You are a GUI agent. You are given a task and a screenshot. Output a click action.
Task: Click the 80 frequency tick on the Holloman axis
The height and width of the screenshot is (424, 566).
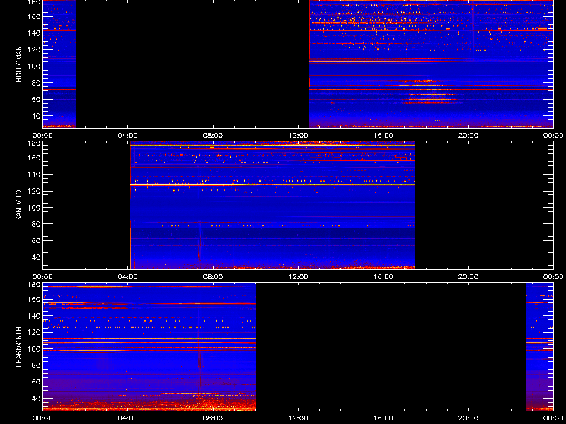coord(37,83)
